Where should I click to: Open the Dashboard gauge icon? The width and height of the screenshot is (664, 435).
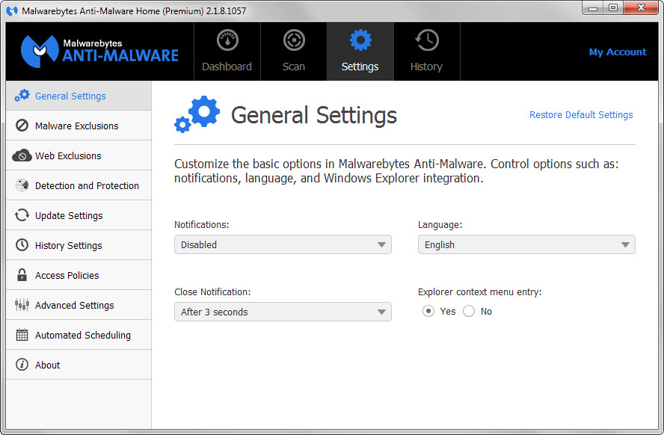coord(227,40)
